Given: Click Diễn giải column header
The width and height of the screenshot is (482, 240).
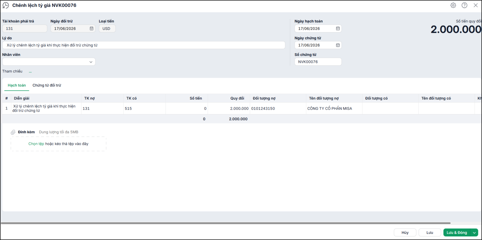Looking at the screenshot, I should click(x=46, y=98).
